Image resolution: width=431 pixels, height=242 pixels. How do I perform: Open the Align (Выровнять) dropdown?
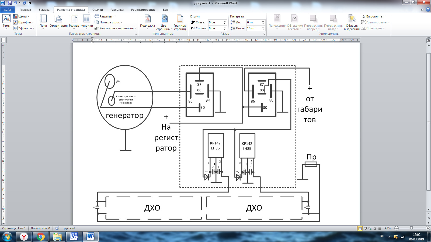point(373,16)
